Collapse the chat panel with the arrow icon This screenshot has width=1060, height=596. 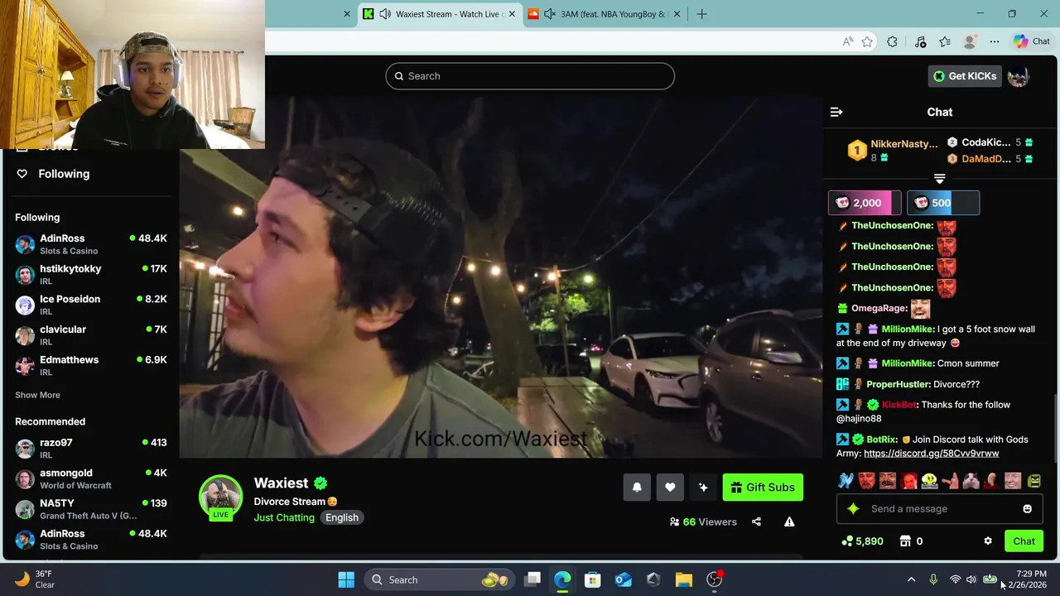pyautogui.click(x=836, y=112)
